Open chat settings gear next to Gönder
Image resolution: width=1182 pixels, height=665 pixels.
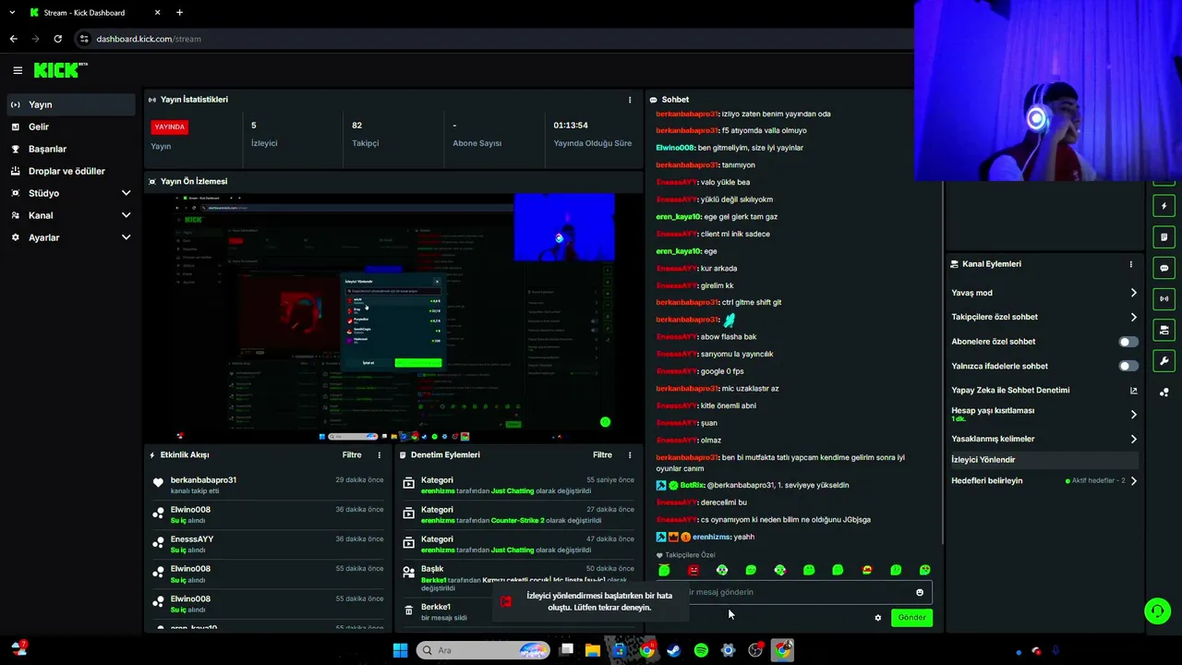pyautogui.click(x=878, y=618)
